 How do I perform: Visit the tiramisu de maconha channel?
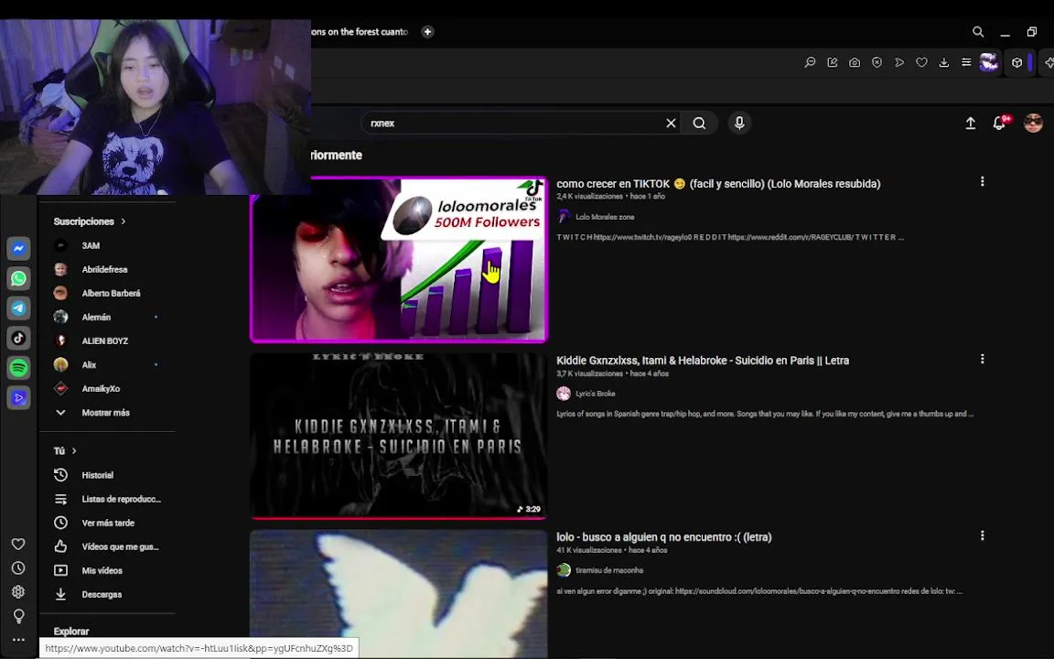pyautogui.click(x=609, y=570)
